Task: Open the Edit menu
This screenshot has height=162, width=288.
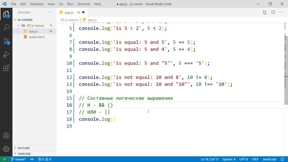Action: (23, 4)
